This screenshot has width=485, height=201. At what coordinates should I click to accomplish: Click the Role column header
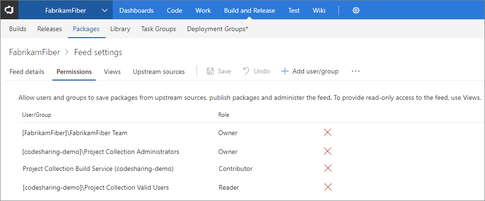[x=223, y=115]
